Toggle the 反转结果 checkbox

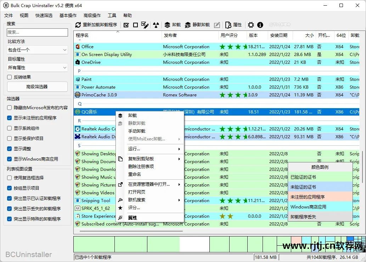tap(10, 77)
